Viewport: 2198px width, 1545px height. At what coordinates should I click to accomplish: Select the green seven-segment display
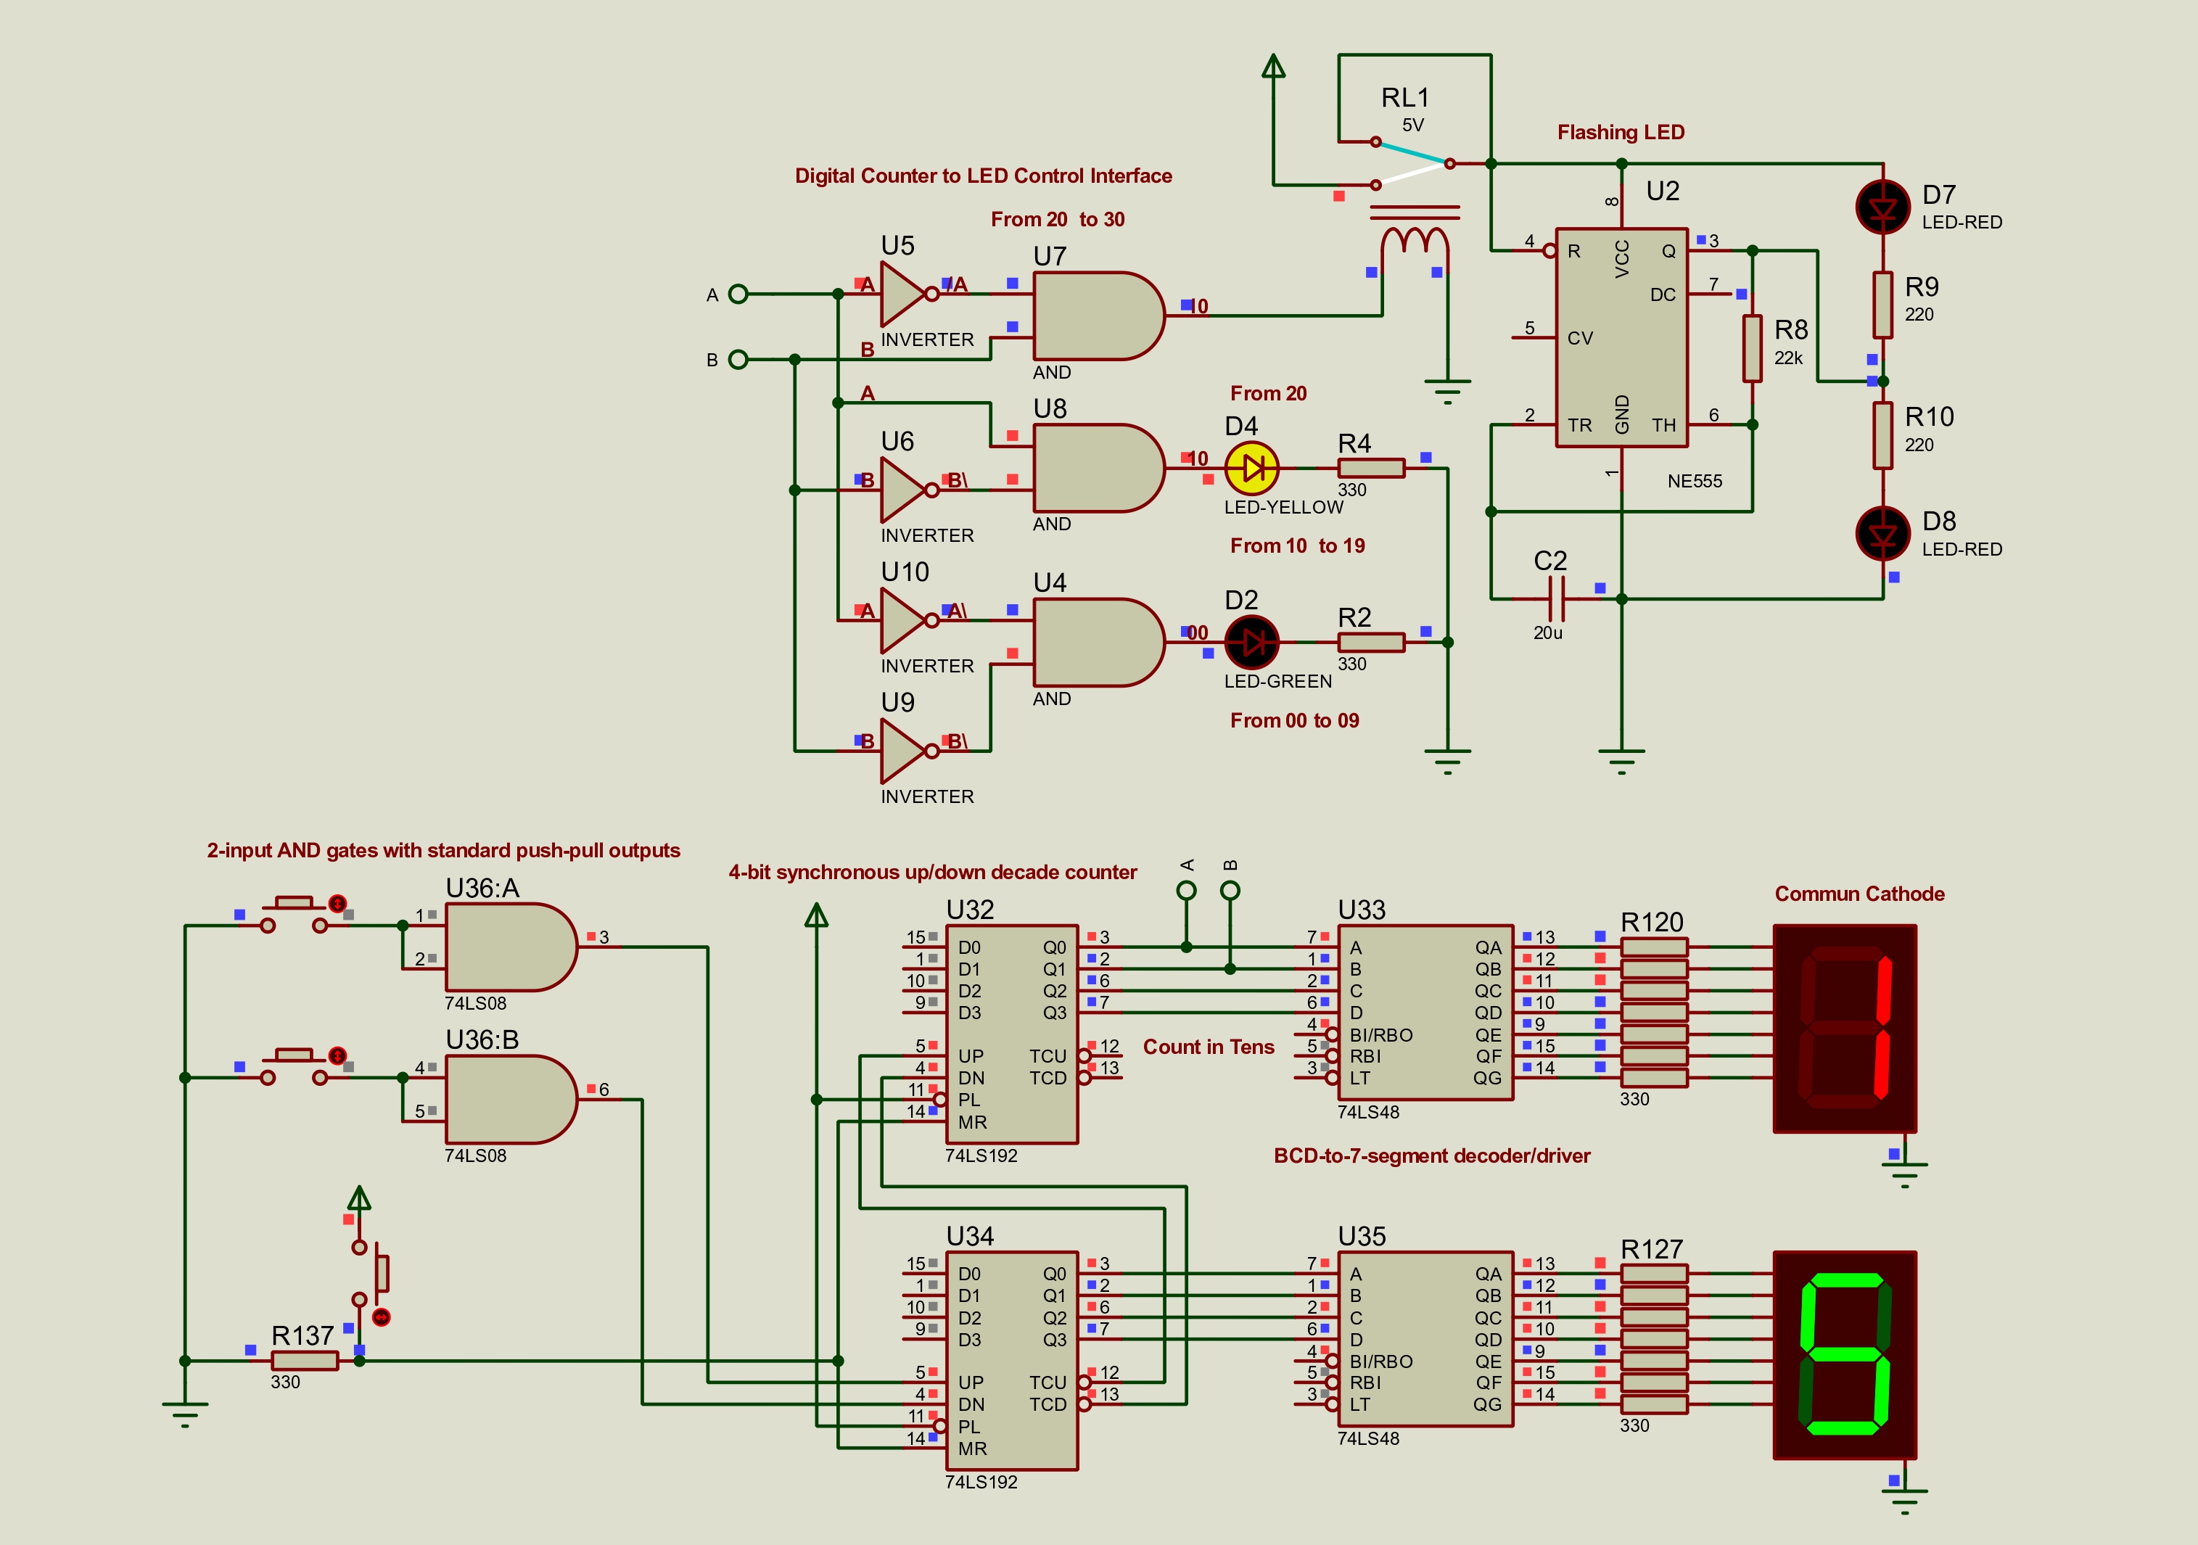pyautogui.click(x=1845, y=1354)
